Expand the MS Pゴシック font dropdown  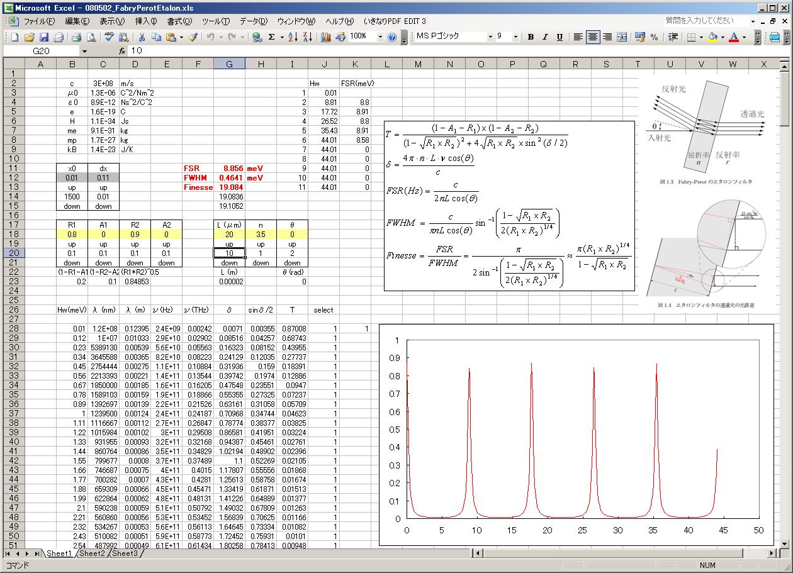click(x=489, y=37)
